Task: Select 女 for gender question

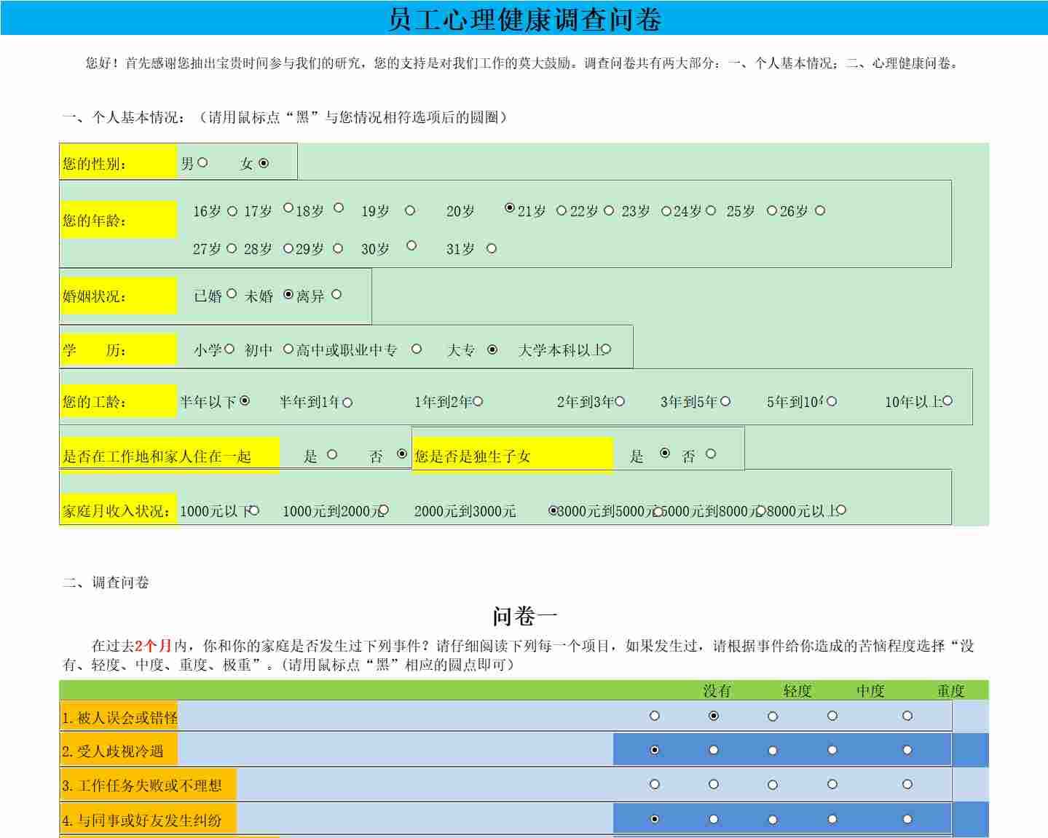Action: tap(265, 162)
